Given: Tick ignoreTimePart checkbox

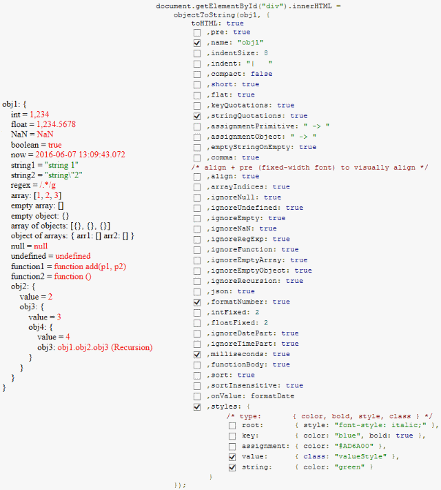Looking at the screenshot, I should click(197, 344).
